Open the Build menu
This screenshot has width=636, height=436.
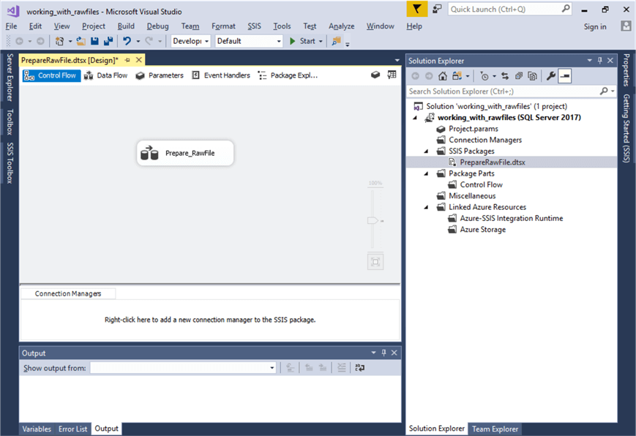tap(126, 26)
